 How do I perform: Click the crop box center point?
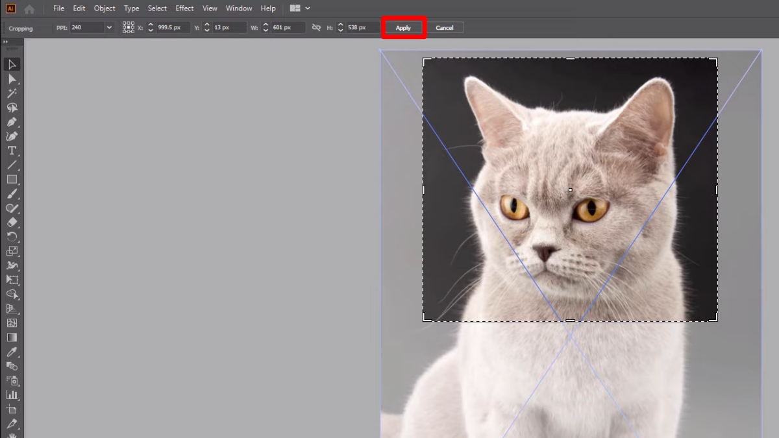pos(570,190)
